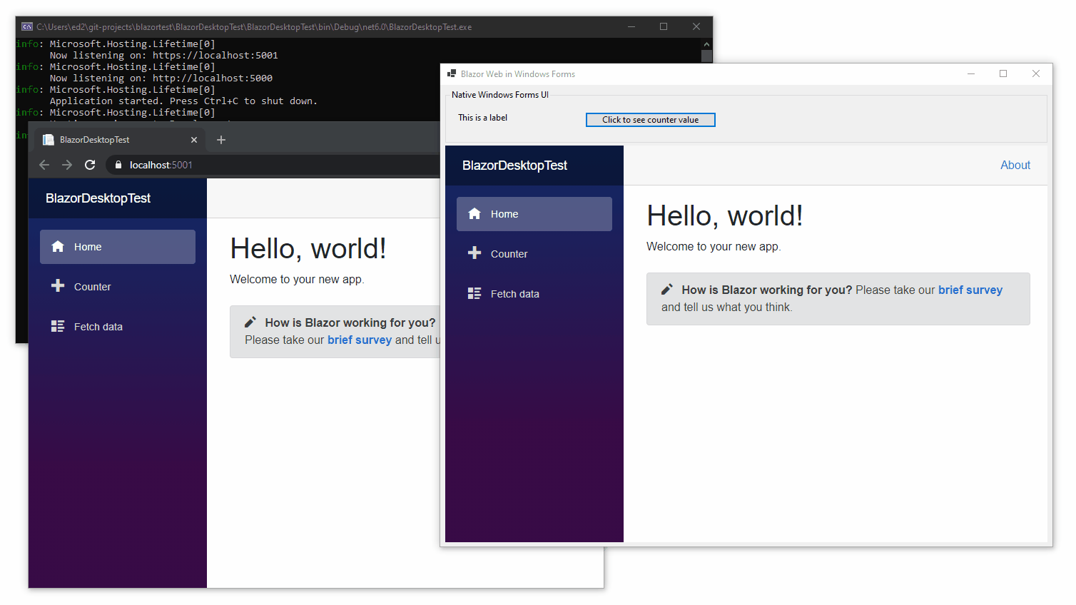Screen dimensions: 1076x605
Task: Click console scrollbar up arrow
Action: coord(706,44)
